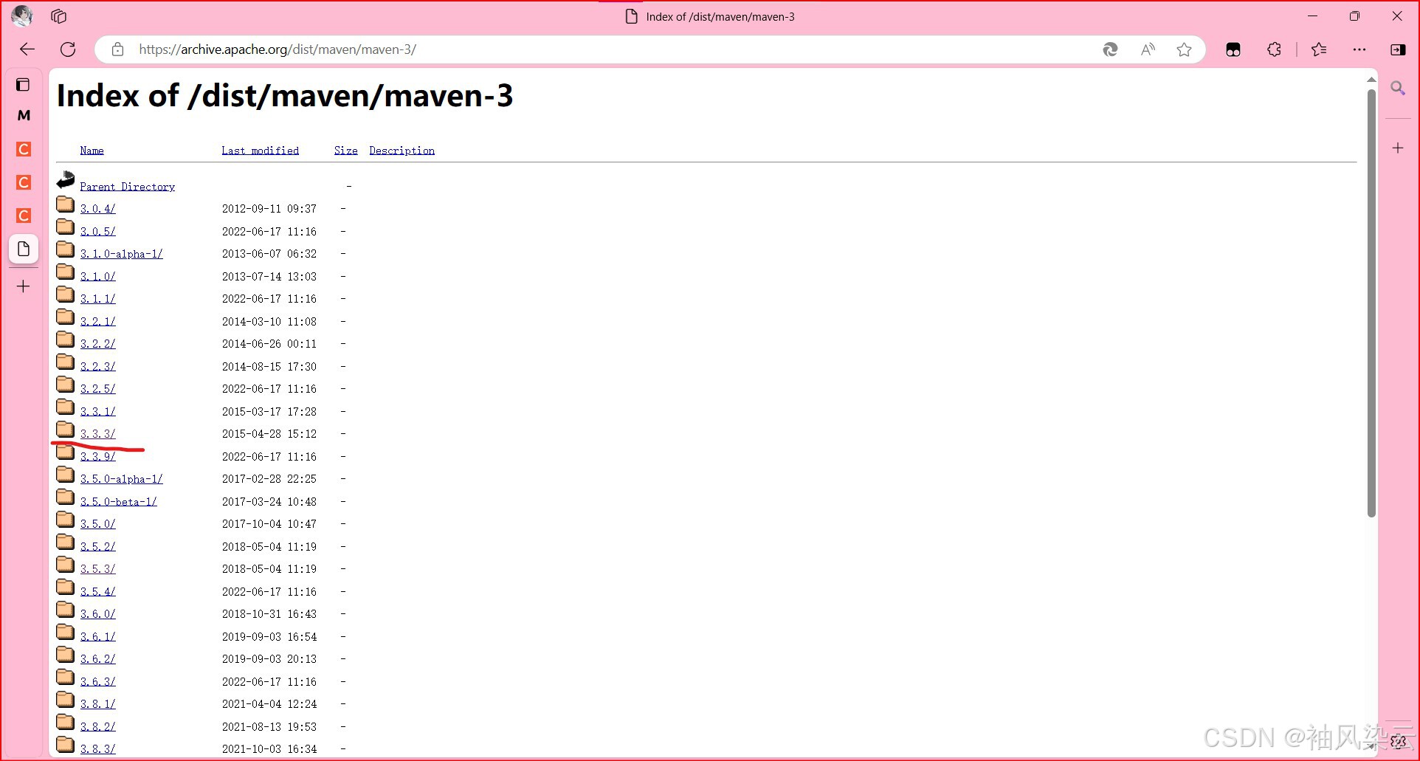1420x761 pixels.
Task: Open the 3.5.0-alpha-1/ directory
Action: coord(122,479)
